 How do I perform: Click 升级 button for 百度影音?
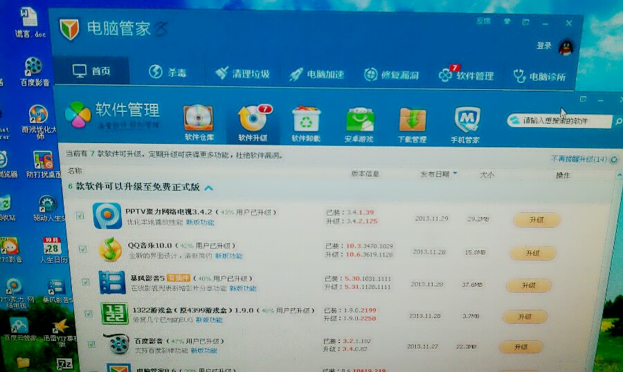[x=521, y=346]
